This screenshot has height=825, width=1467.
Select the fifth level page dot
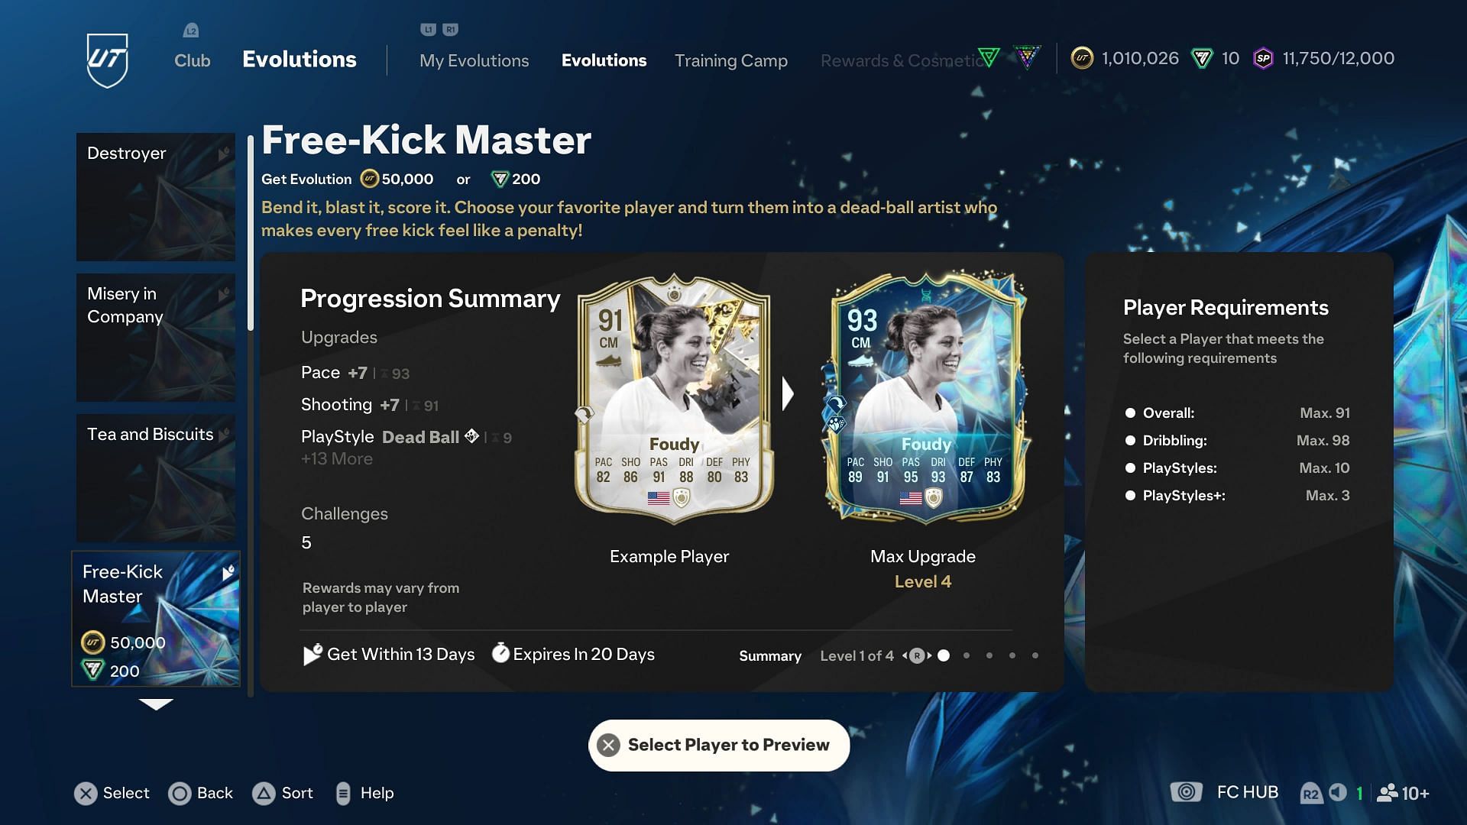[1035, 655]
